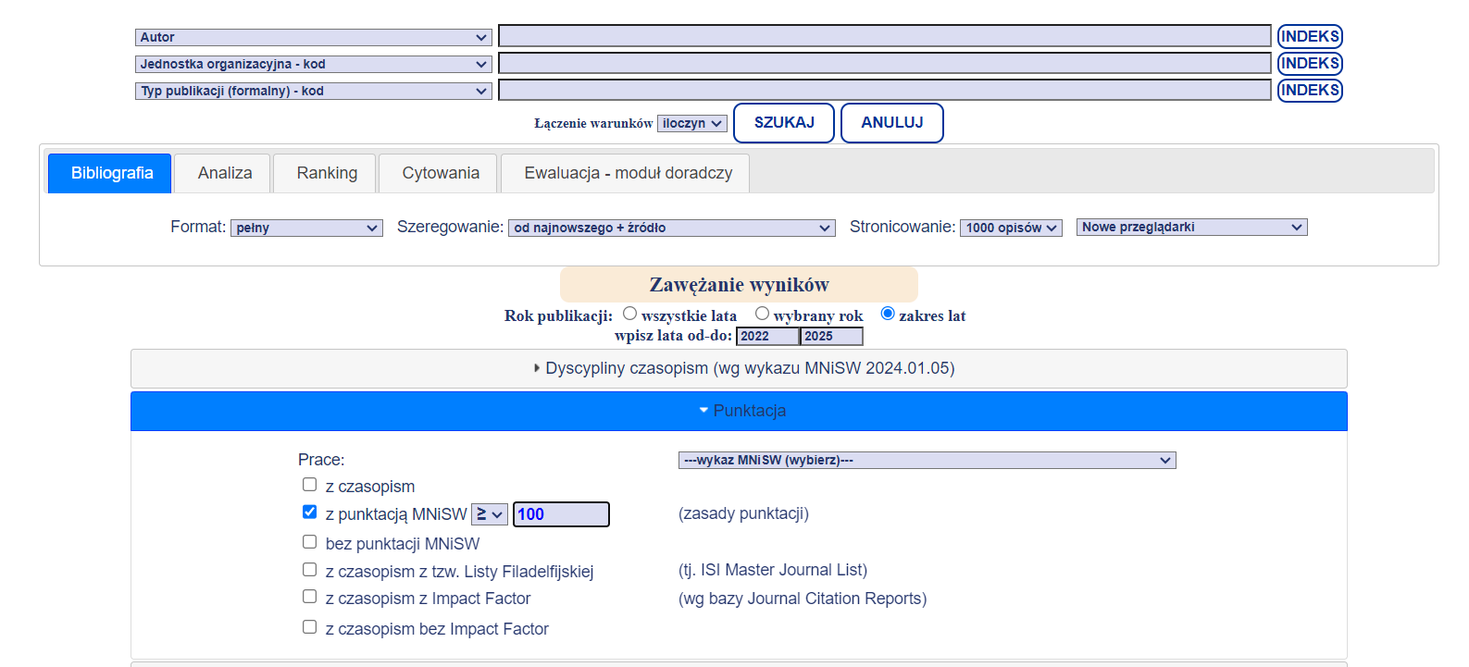Select the 'wybrany rok' radio option

coord(762,315)
